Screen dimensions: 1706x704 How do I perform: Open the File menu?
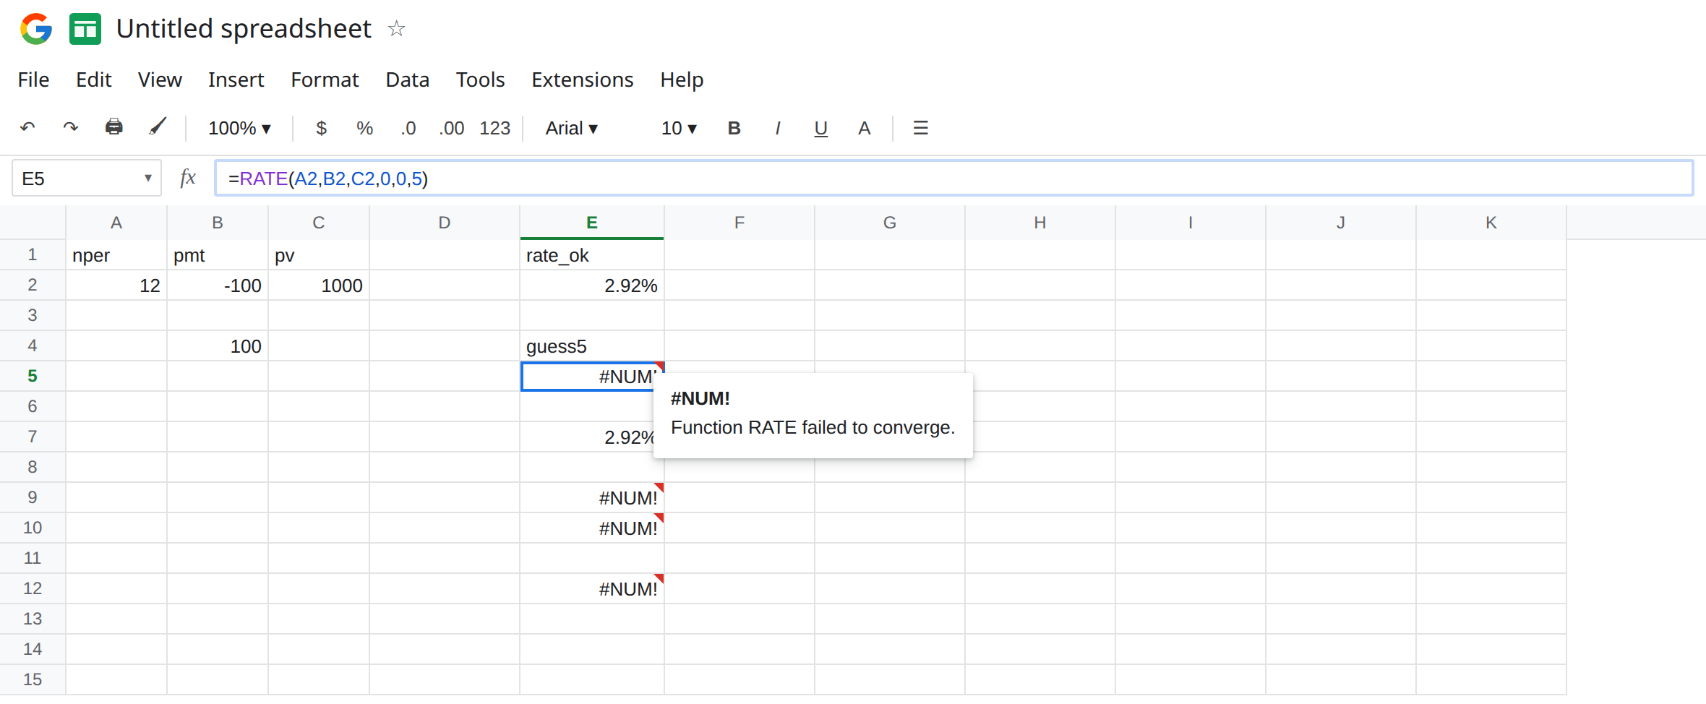33,80
